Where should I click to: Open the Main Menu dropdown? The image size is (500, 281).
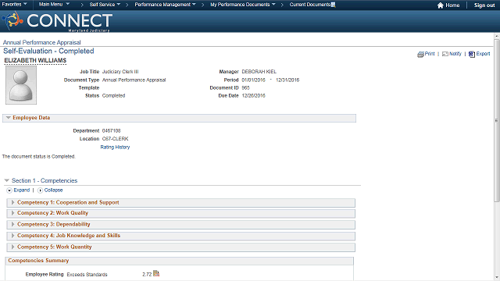(54, 5)
